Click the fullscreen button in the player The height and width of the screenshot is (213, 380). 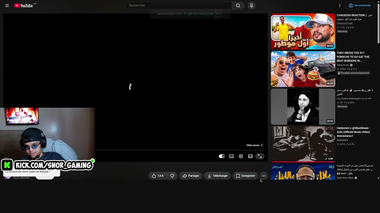click(260, 156)
